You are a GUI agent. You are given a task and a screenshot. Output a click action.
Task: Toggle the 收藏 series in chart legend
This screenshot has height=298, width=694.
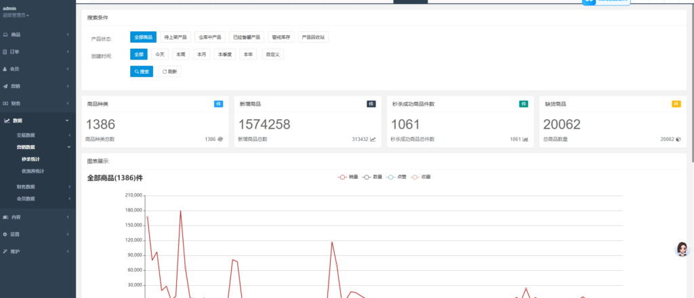(x=420, y=177)
